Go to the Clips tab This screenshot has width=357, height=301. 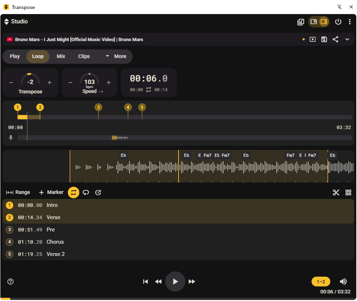pyautogui.click(x=84, y=56)
